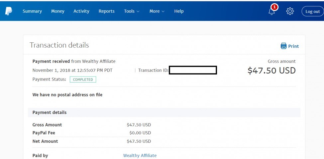
Task: Expand the More dropdown menu
Action: tap(157, 11)
